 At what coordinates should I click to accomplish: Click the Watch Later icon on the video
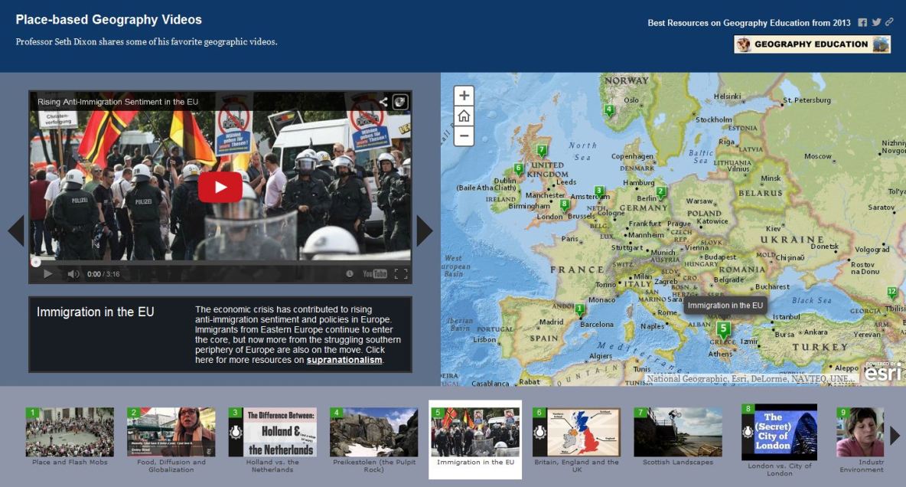tap(399, 101)
